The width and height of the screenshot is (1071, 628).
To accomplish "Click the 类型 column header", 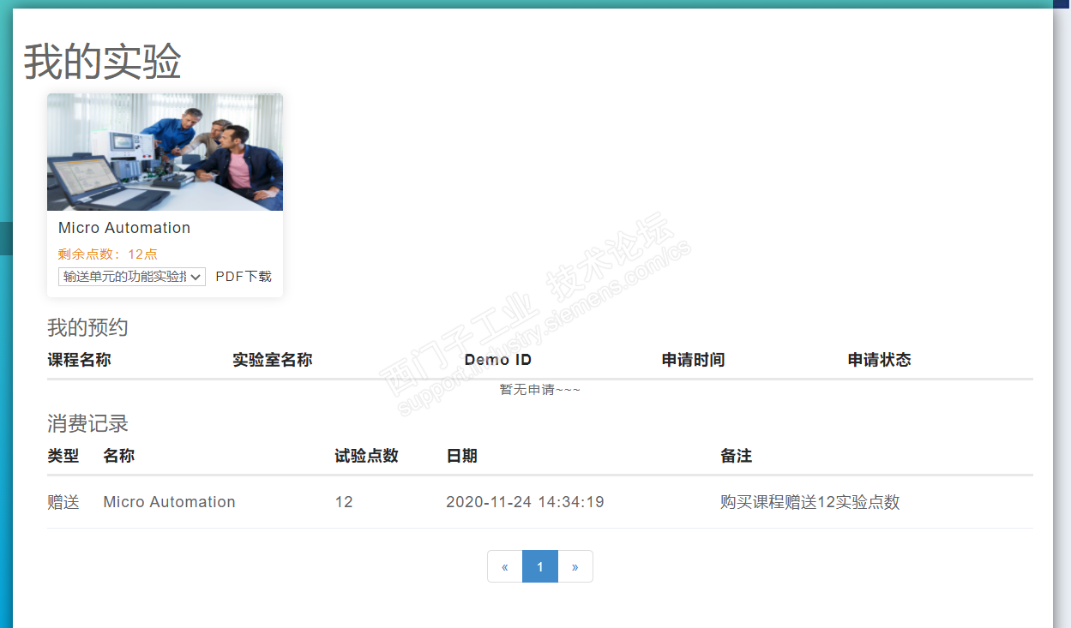I will pos(63,456).
